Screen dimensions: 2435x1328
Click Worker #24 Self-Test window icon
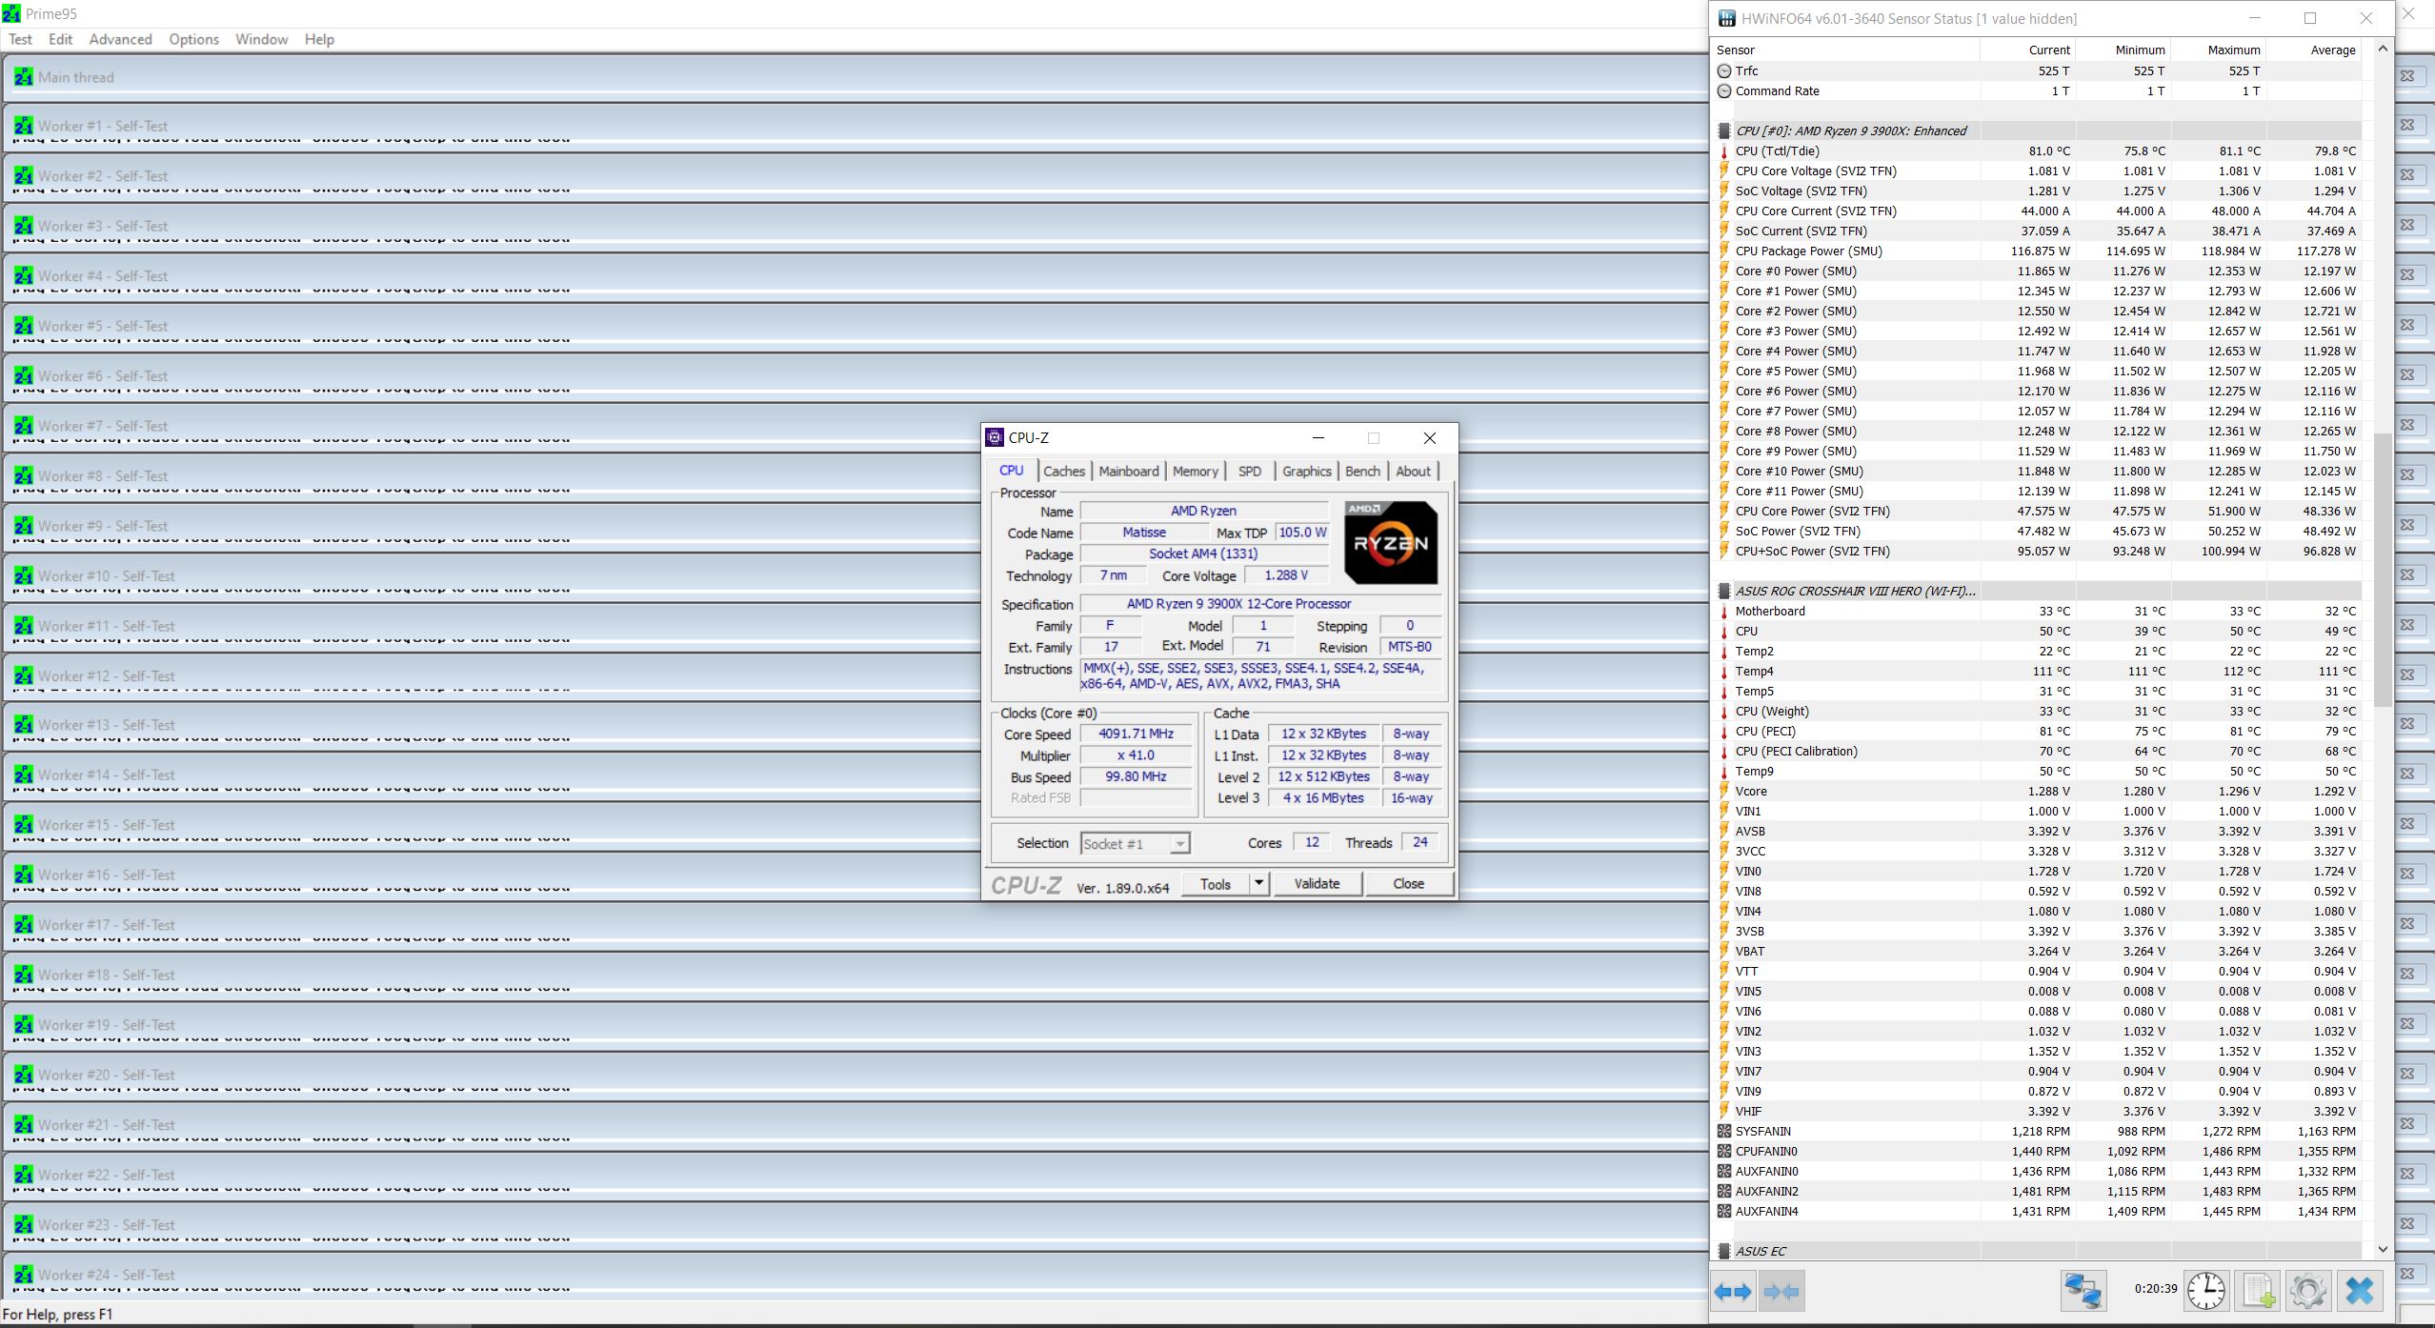pos(24,1275)
